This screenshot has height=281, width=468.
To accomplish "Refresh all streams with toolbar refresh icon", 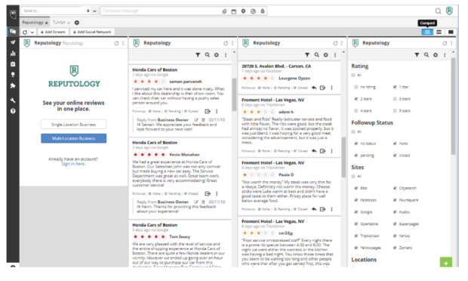I will (25, 32).
